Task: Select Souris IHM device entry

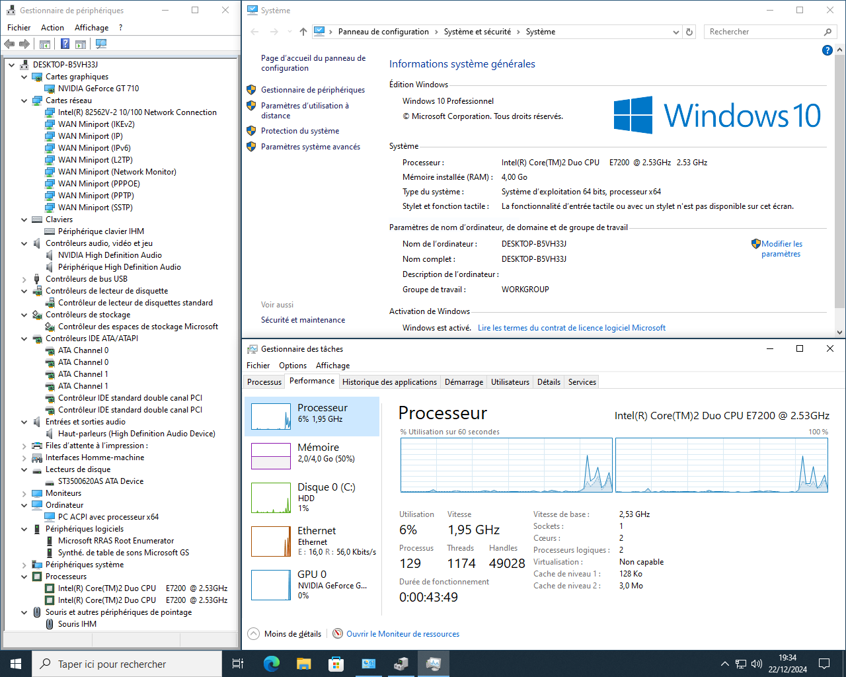Action: [x=77, y=624]
